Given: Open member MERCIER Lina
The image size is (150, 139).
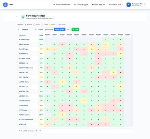Looking at the screenshot, I should (23, 91).
